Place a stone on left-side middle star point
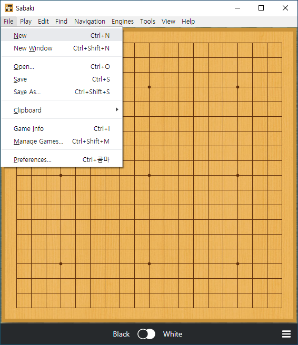 [61, 175]
